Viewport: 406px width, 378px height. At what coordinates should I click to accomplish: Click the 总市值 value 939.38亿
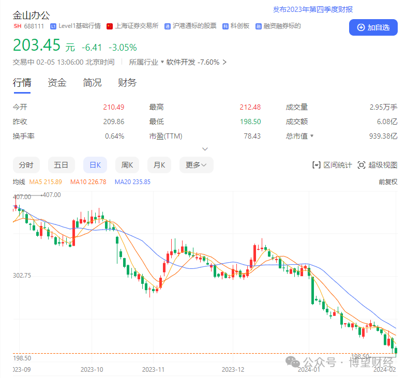pos(383,136)
